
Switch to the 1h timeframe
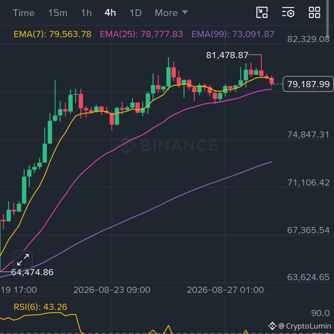click(86, 13)
